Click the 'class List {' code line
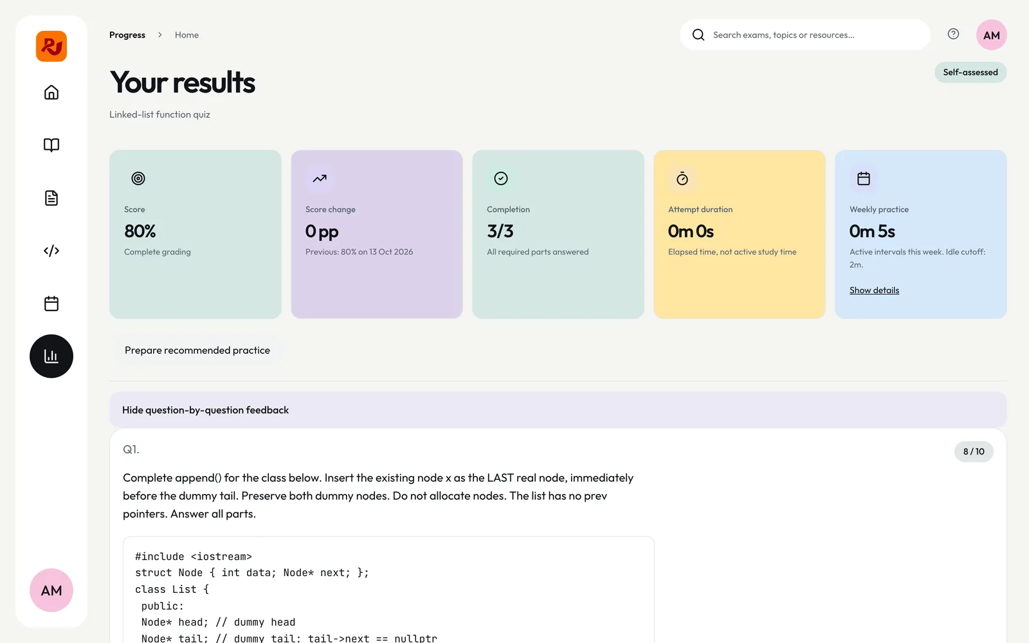The height and width of the screenshot is (643, 1029). tap(172, 590)
